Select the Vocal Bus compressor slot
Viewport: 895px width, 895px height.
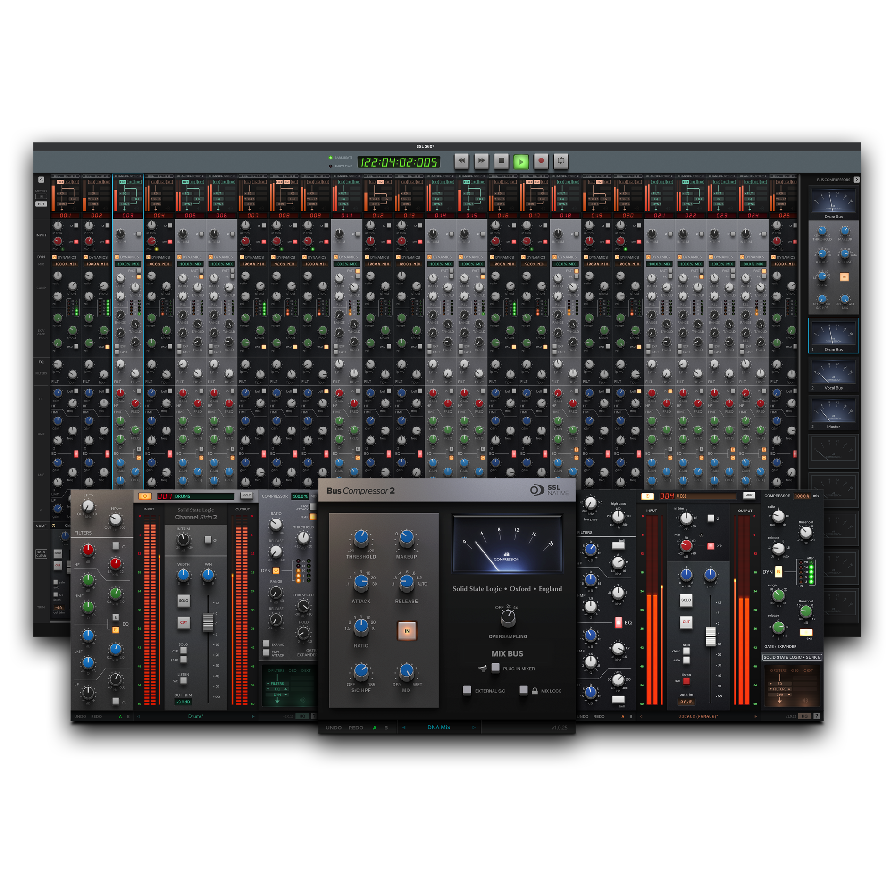click(x=834, y=375)
